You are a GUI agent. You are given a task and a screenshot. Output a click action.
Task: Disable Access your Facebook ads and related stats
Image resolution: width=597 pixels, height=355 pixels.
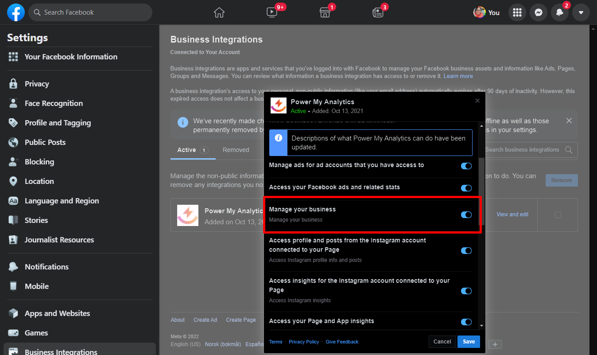pos(466,188)
